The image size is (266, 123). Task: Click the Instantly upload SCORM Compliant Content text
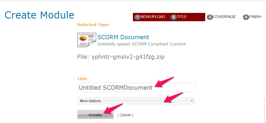141,44
